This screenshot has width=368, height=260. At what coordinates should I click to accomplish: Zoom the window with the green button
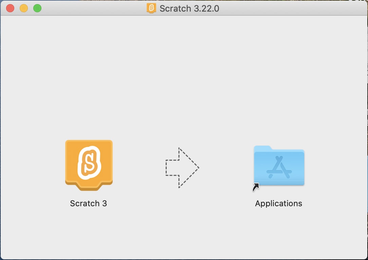pos(37,8)
